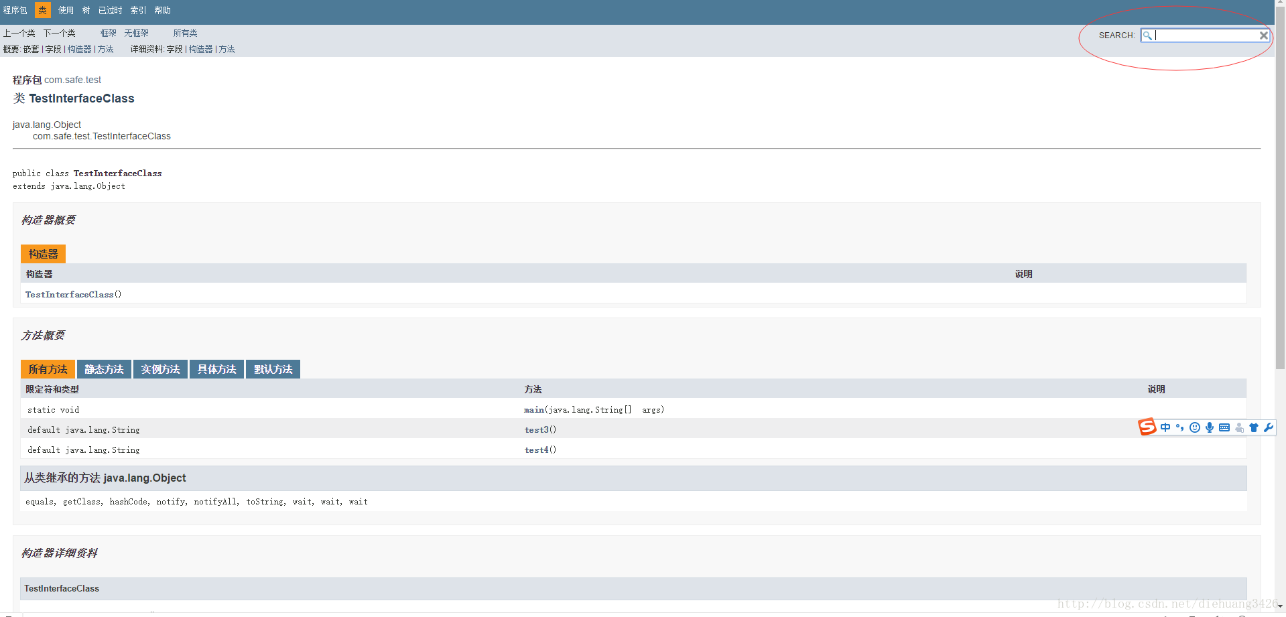Activate voice input microphone on IME bar

point(1210,427)
